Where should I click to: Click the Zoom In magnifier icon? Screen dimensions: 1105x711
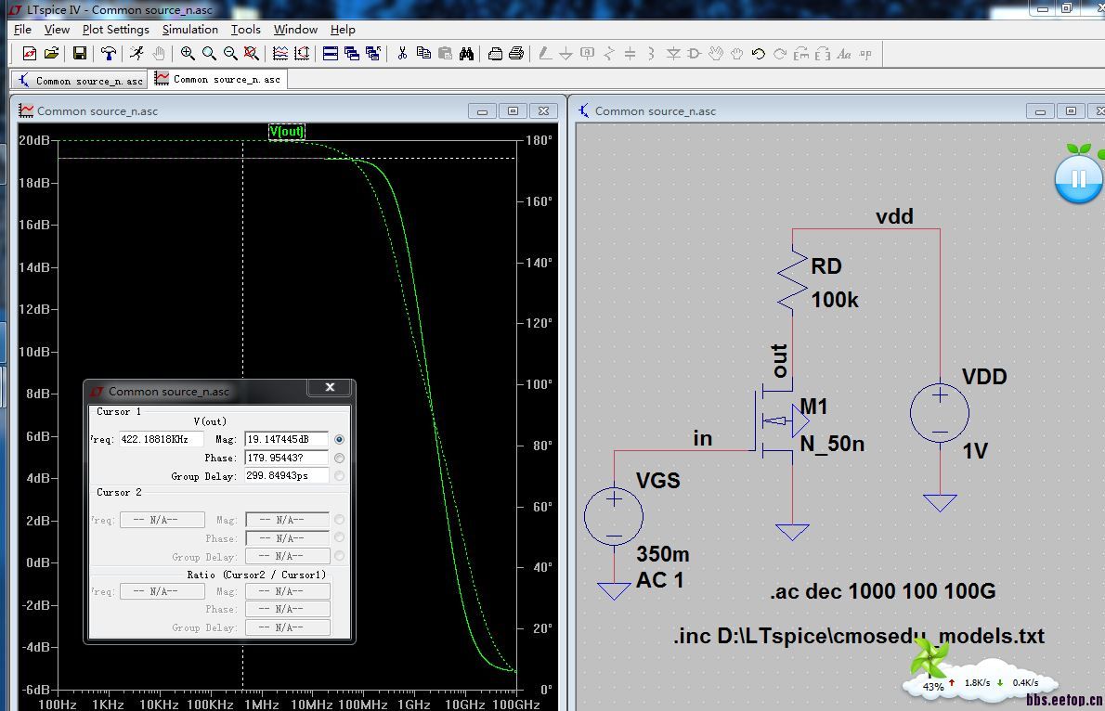point(188,54)
